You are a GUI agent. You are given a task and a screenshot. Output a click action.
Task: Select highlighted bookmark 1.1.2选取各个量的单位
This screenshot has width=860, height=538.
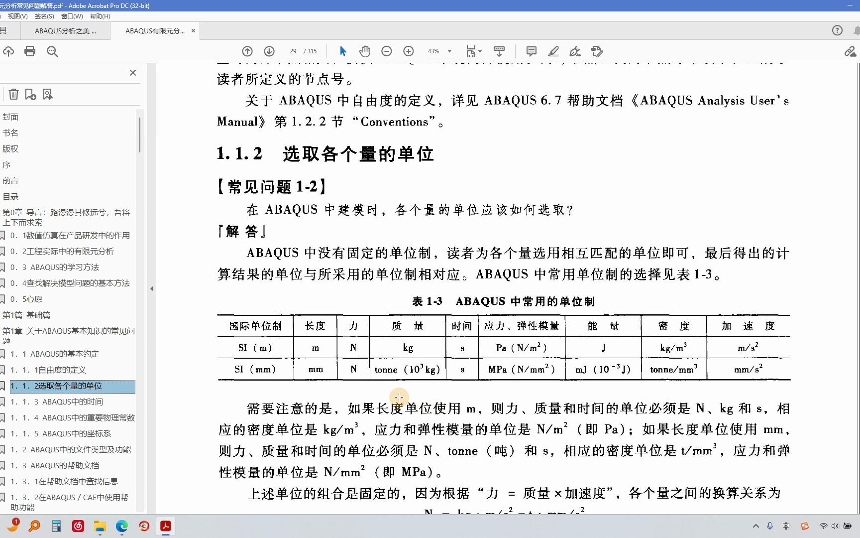pos(73,386)
